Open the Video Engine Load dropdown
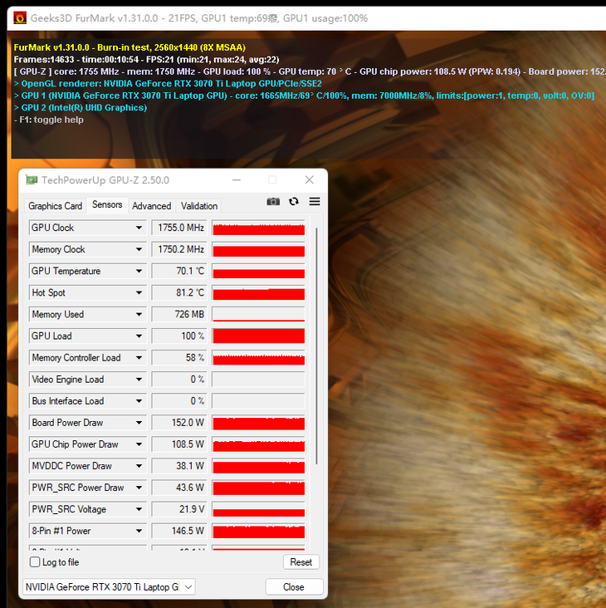The image size is (606, 608). (139, 380)
